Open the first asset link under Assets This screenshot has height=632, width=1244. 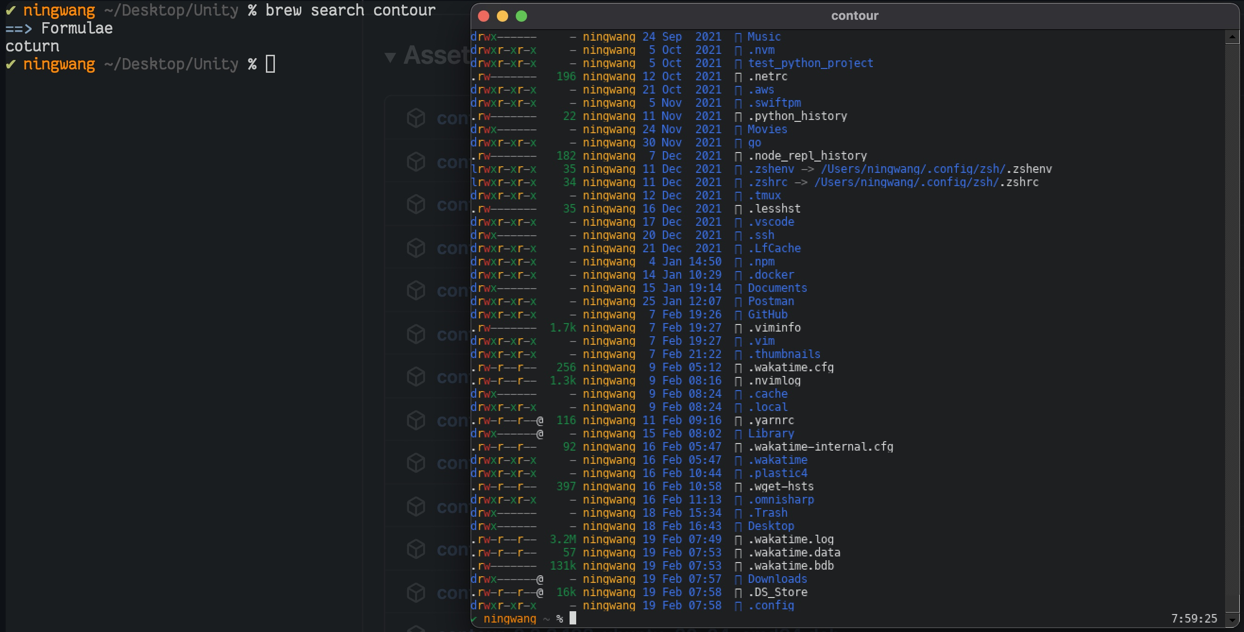pyautogui.click(x=452, y=118)
